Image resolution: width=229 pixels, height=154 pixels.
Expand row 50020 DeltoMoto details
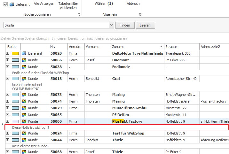pyautogui.click(x=7, y=53)
